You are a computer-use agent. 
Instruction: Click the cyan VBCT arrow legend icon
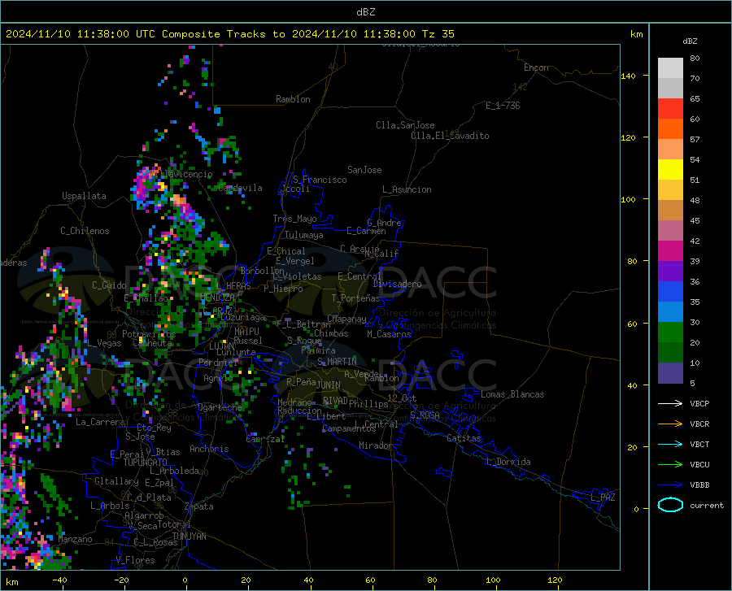[670, 444]
